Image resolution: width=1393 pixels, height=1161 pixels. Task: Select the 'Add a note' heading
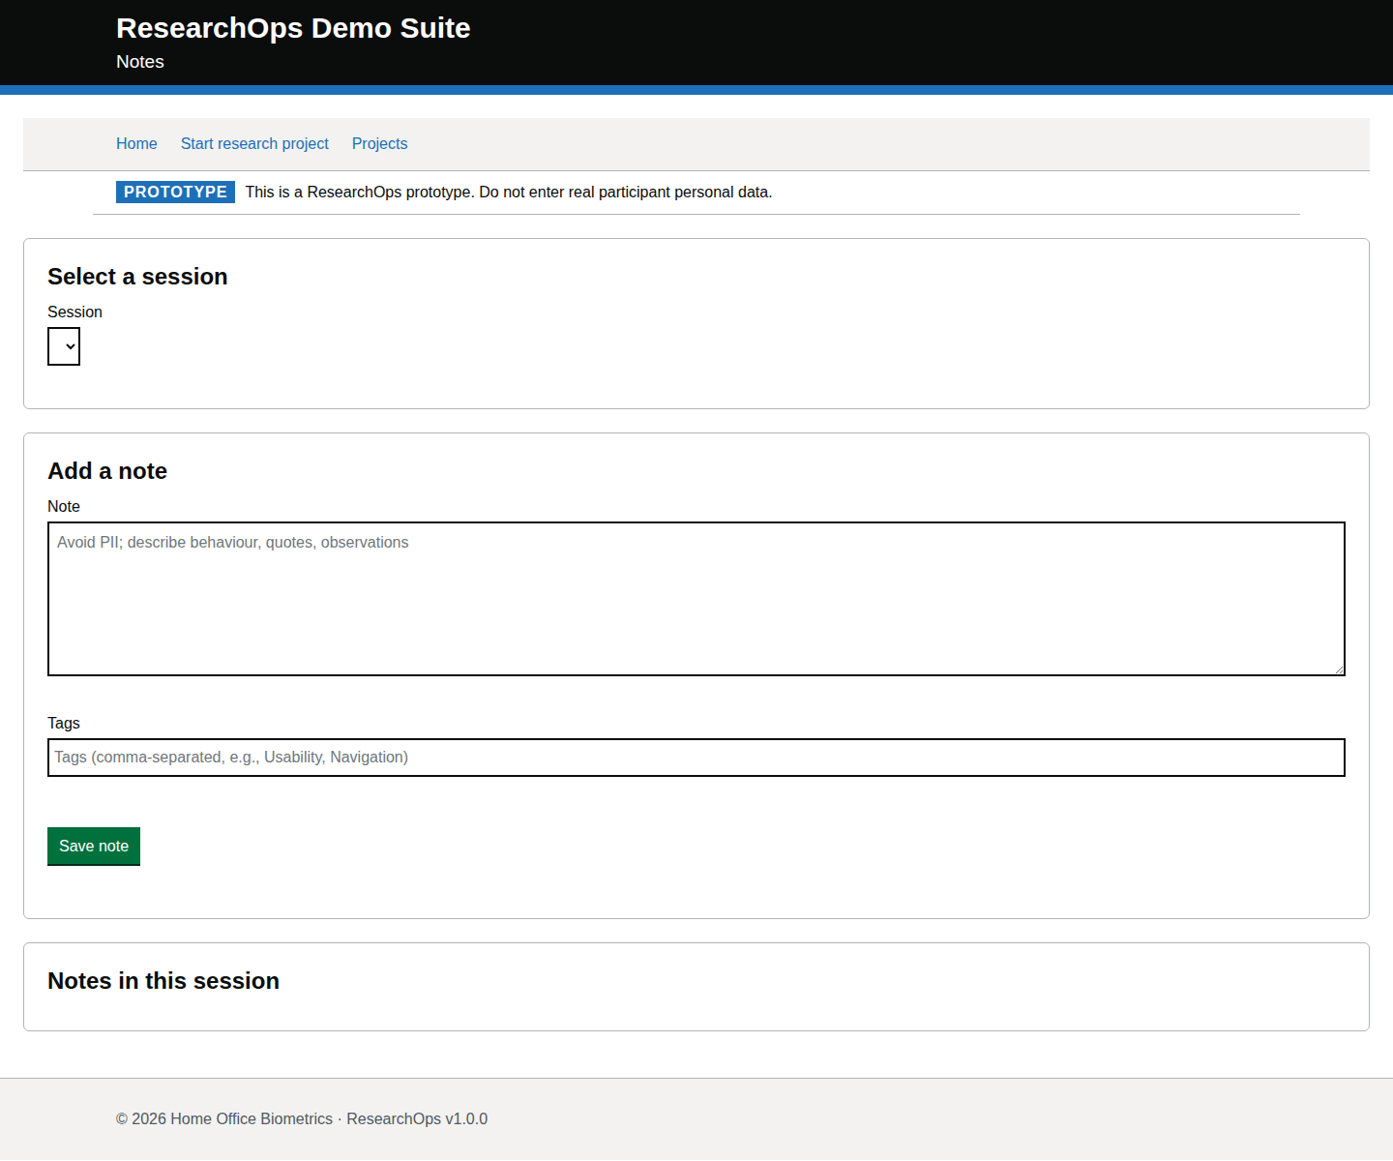107,471
